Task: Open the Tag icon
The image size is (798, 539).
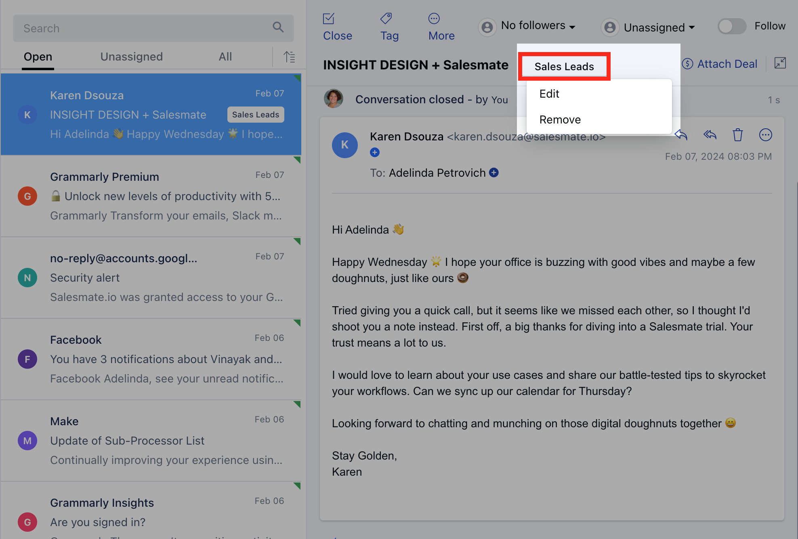Action: tap(386, 19)
